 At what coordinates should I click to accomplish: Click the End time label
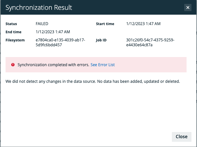(13, 32)
